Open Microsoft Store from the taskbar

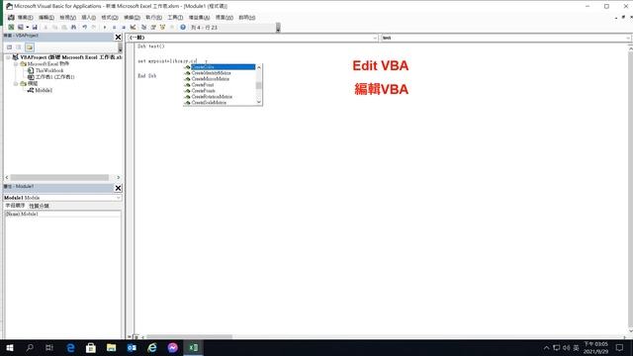(91, 347)
